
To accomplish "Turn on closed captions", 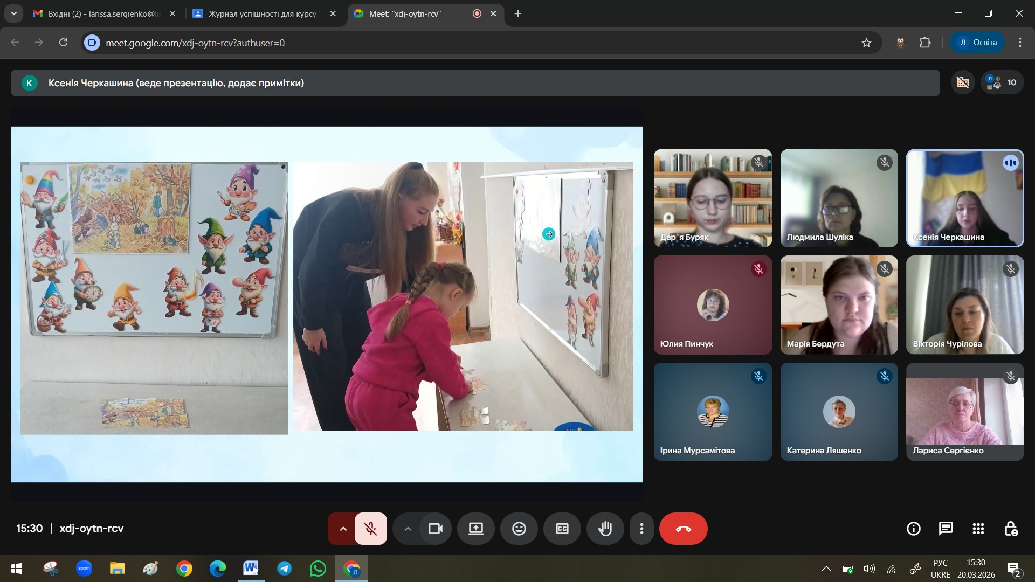I will 562,529.
